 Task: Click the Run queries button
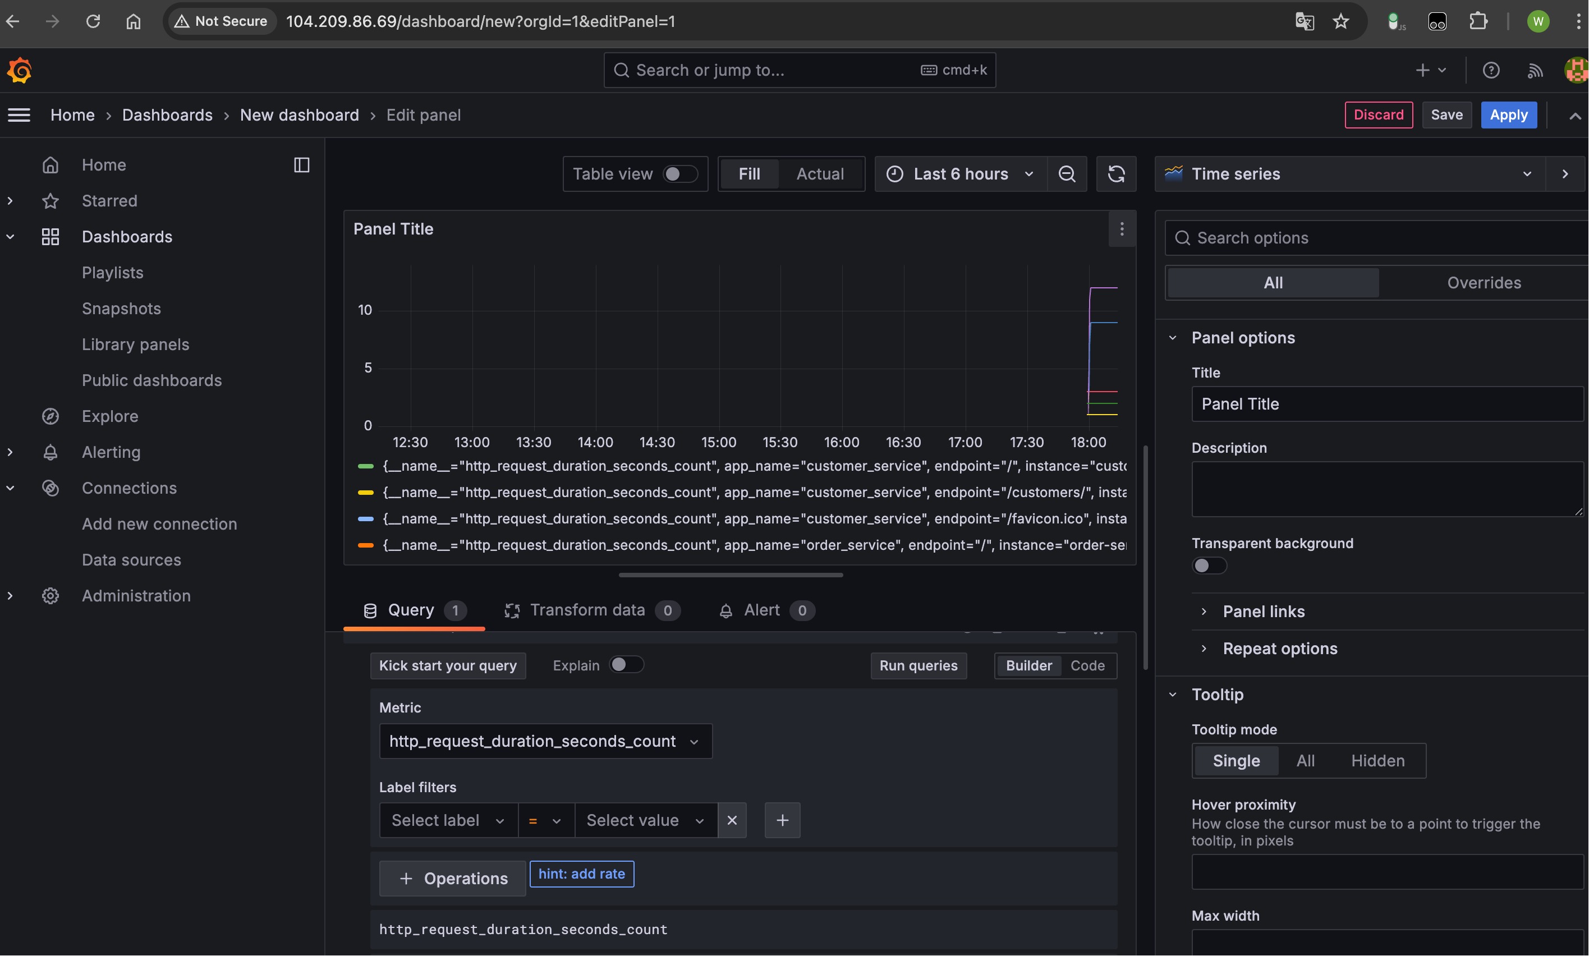click(x=918, y=665)
